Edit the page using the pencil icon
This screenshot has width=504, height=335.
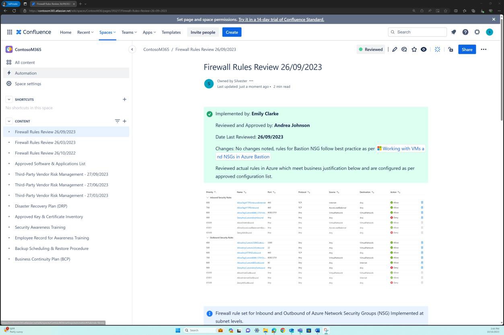pyautogui.click(x=395, y=49)
